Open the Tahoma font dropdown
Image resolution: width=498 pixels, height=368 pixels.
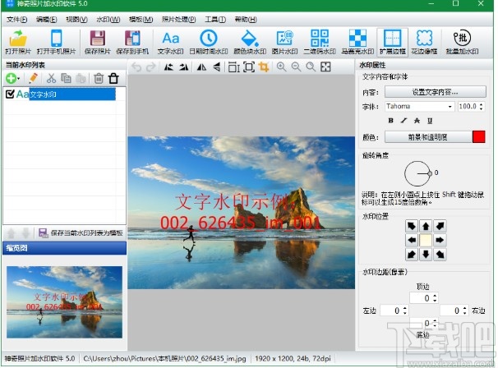coord(450,106)
